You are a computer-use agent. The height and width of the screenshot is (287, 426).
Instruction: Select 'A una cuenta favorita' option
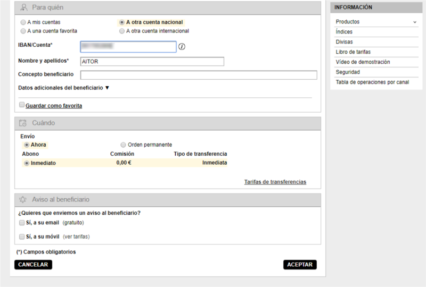[22, 31]
